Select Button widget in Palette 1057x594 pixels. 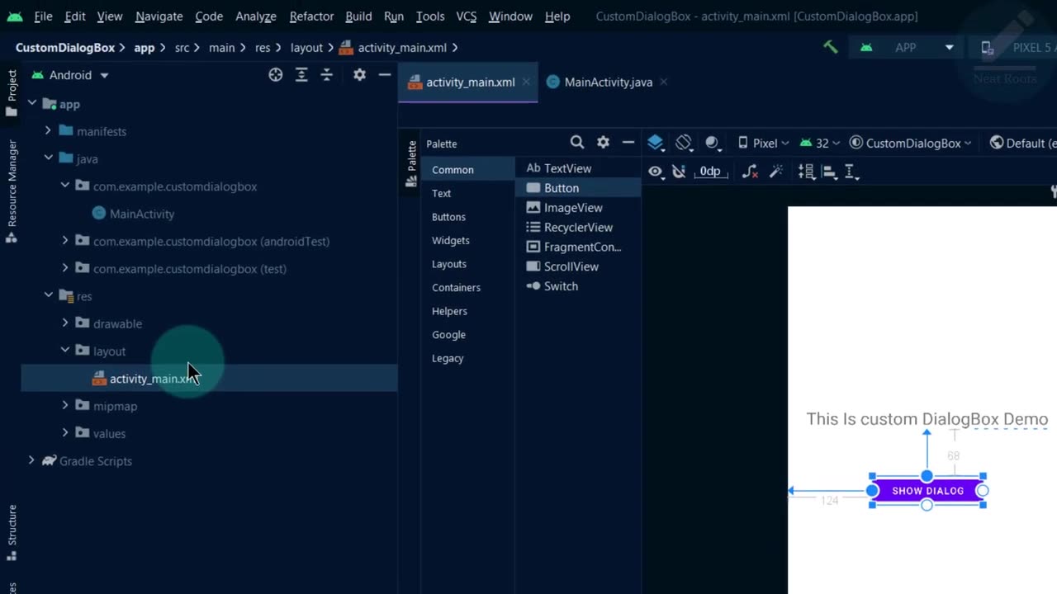578,188
